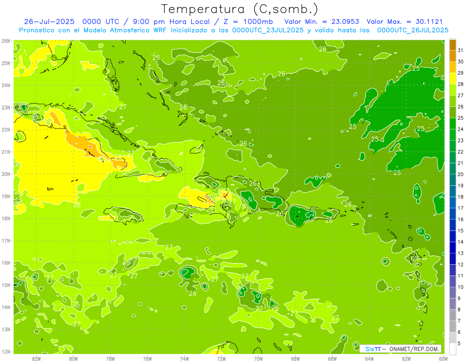The height and width of the screenshot is (364, 471).
Task: Click legend value 31
Action: point(461,50)
